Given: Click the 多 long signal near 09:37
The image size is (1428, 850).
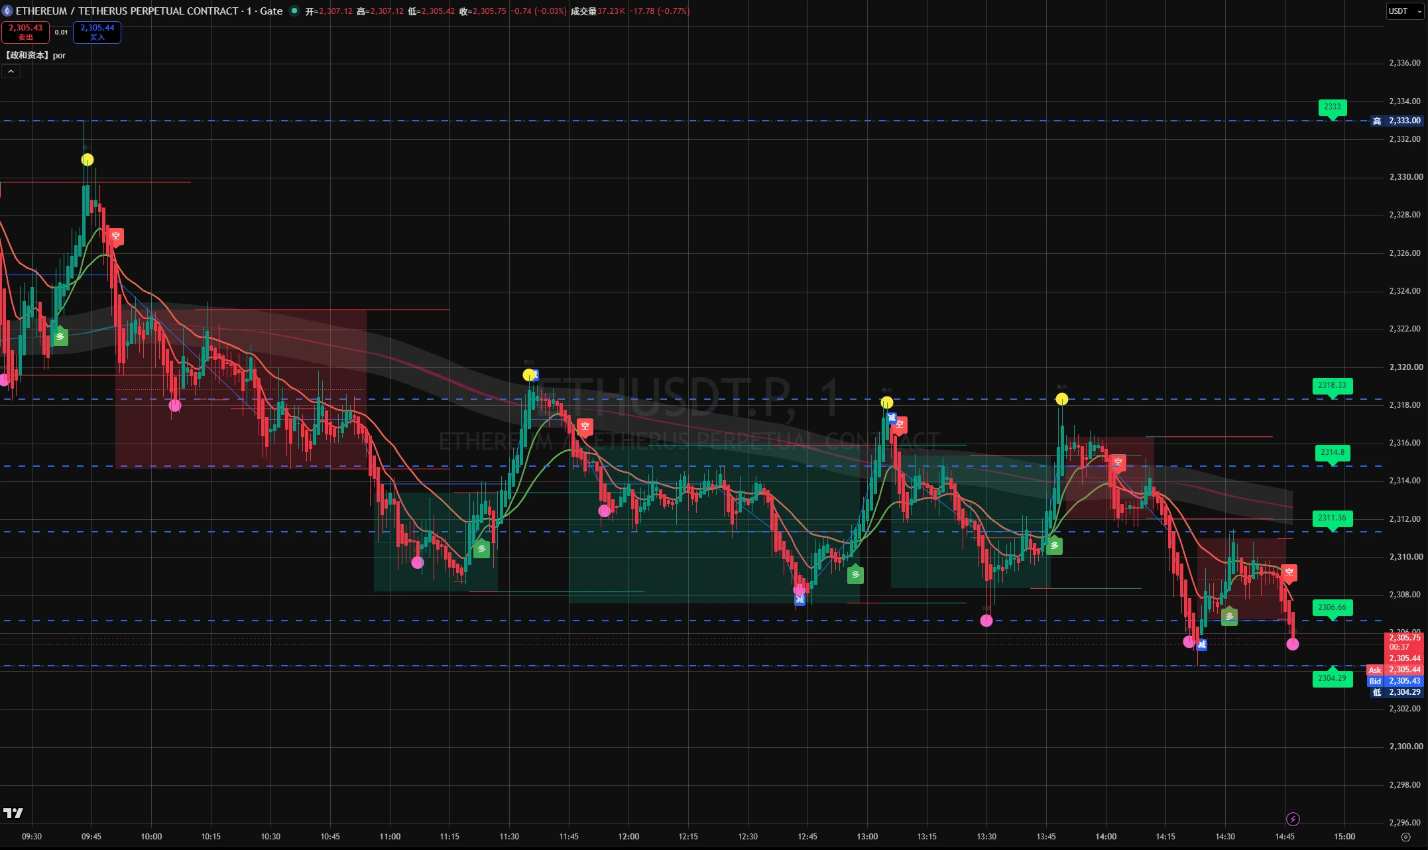Looking at the screenshot, I should [60, 337].
